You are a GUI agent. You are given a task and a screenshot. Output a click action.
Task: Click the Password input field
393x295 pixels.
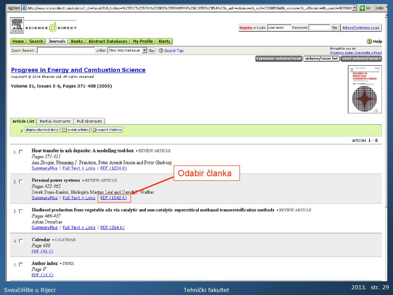[x=319, y=28]
